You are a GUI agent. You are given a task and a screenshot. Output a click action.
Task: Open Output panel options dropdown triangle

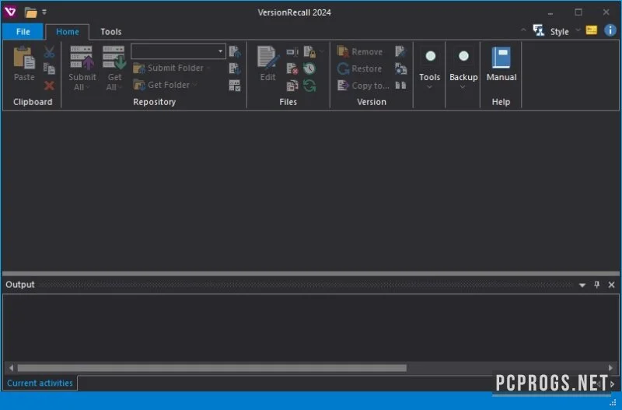pos(582,285)
